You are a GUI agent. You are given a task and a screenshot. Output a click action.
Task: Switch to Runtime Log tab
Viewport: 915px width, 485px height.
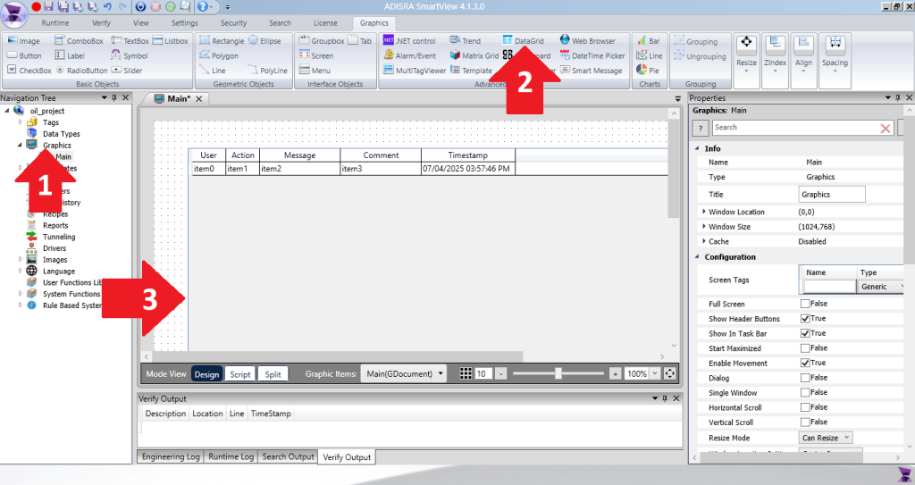pos(231,456)
